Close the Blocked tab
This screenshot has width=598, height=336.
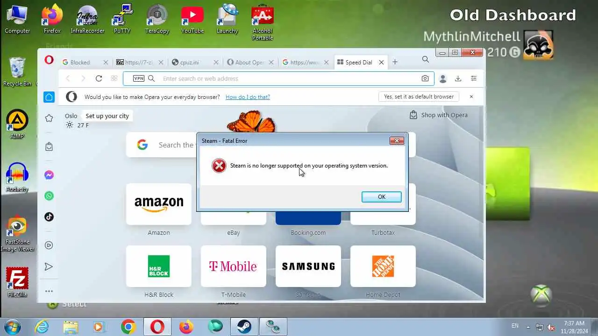(106, 62)
